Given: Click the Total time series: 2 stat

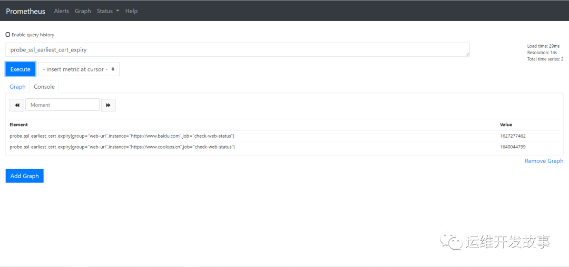Looking at the screenshot, I should pos(545,59).
